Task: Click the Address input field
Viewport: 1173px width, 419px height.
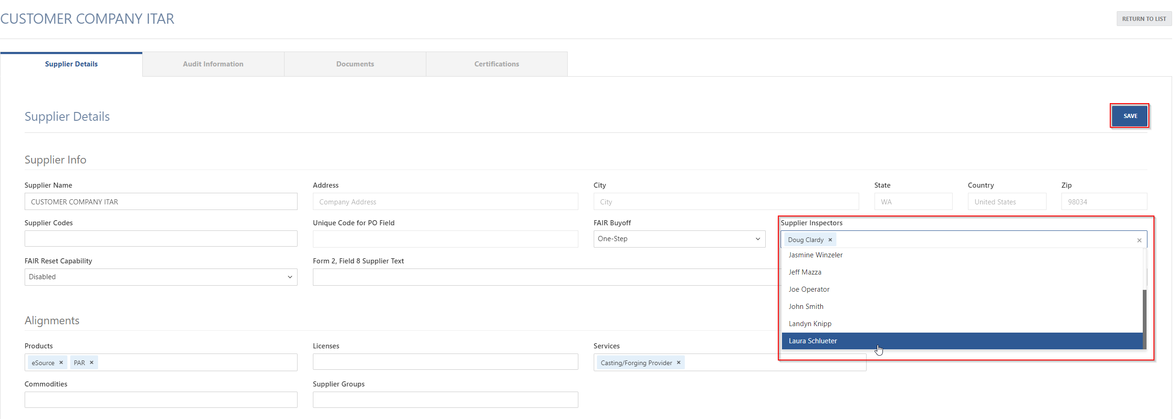Action: pos(445,202)
